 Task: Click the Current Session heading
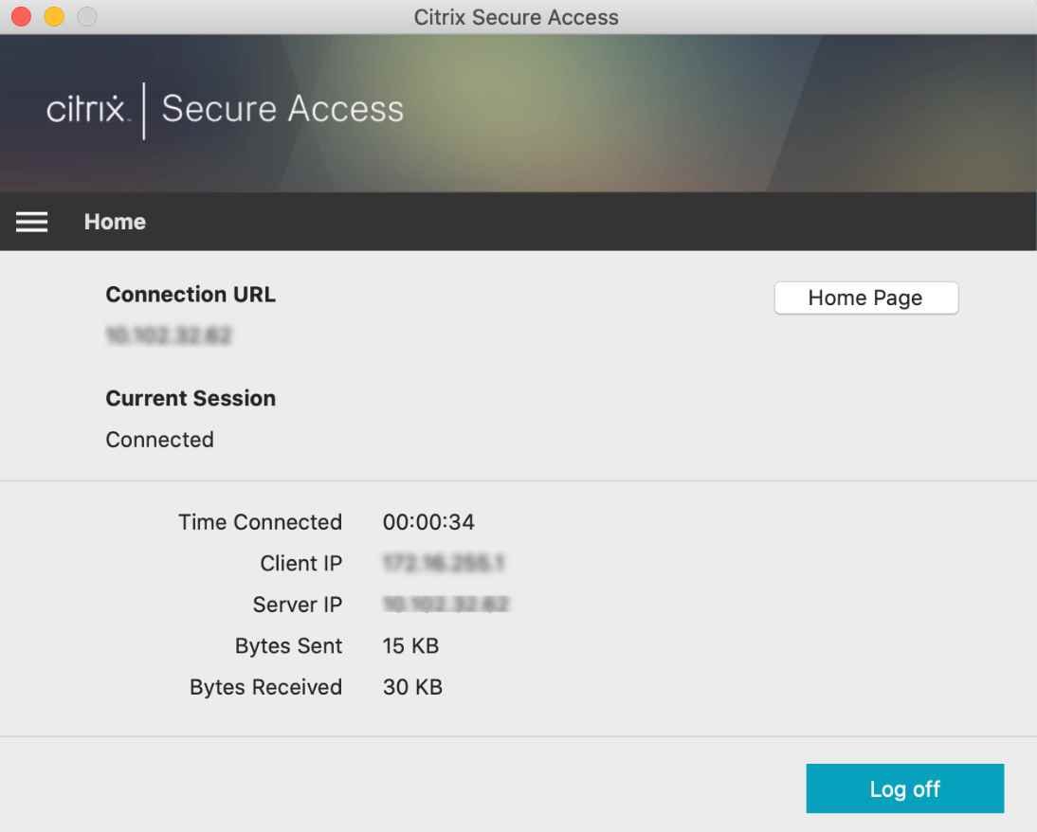pyautogui.click(x=191, y=398)
